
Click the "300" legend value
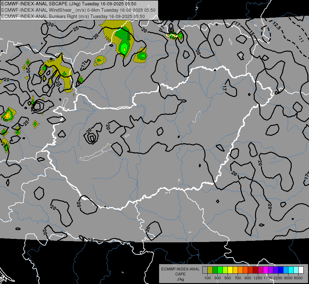pyautogui.click(x=217, y=278)
